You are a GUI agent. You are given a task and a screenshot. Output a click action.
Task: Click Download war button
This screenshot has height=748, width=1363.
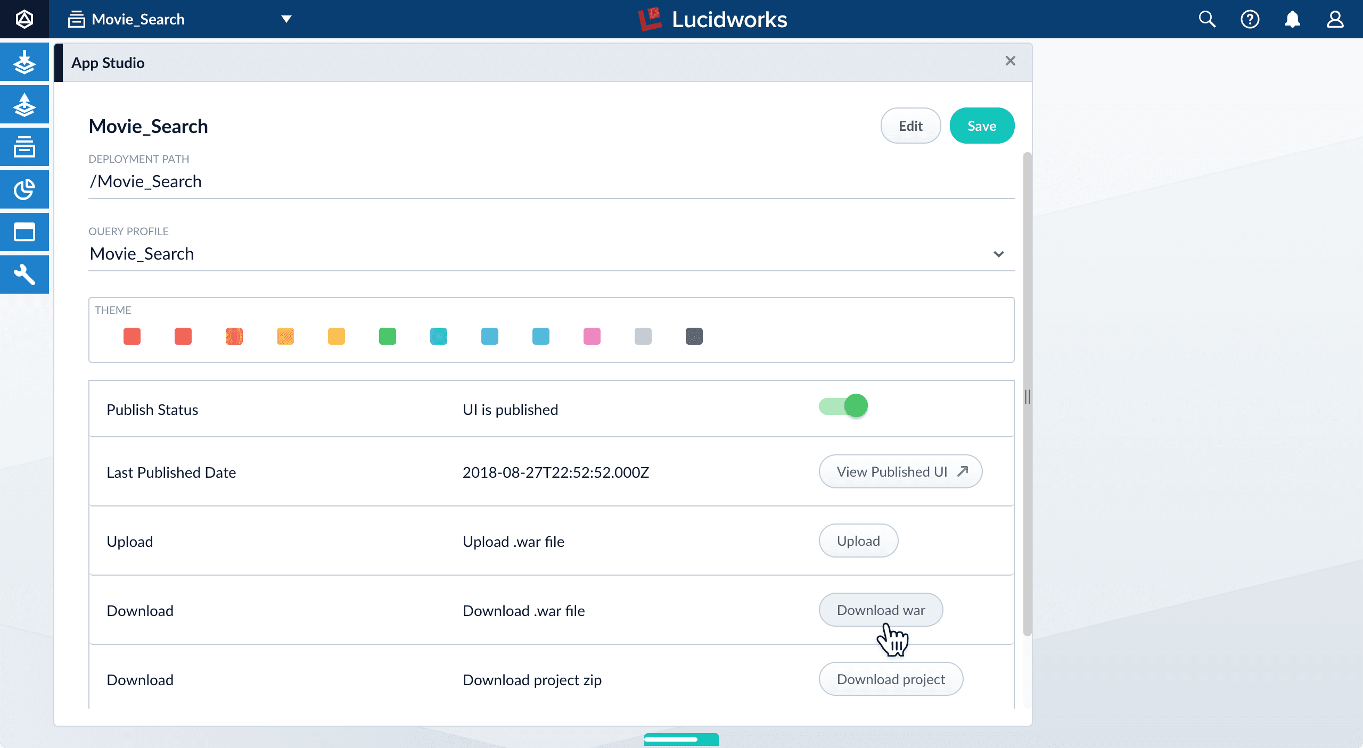click(880, 609)
